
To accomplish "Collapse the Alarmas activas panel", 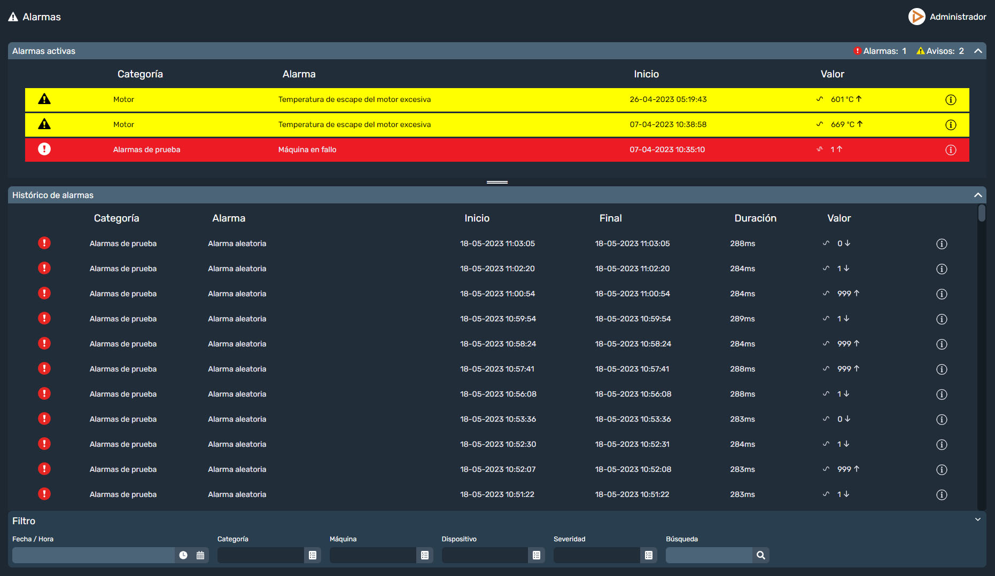I will (978, 51).
